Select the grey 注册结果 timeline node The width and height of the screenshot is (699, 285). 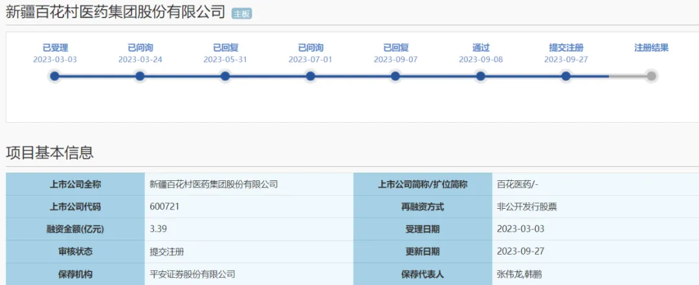tap(651, 76)
